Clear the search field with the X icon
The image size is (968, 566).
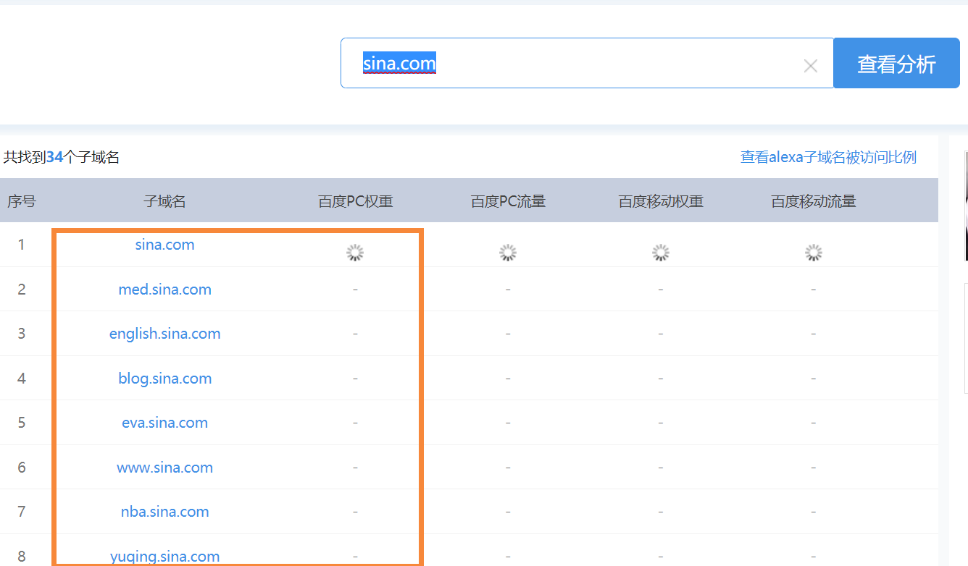click(x=811, y=66)
